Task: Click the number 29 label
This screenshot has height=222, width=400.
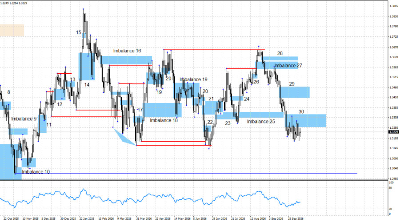Action: coord(292,84)
